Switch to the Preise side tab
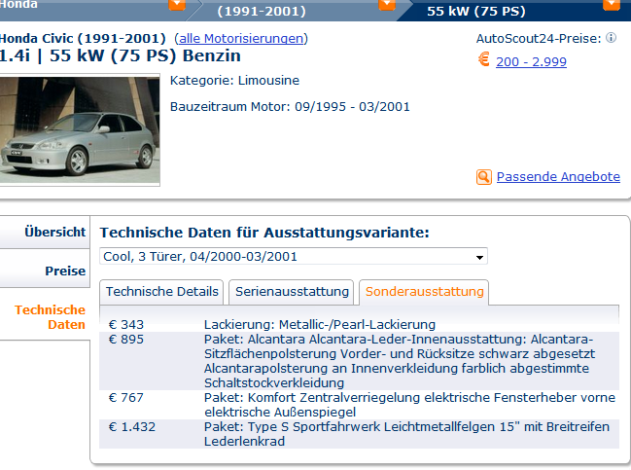Image resolution: width=631 pixels, height=470 pixels. [x=45, y=271]
